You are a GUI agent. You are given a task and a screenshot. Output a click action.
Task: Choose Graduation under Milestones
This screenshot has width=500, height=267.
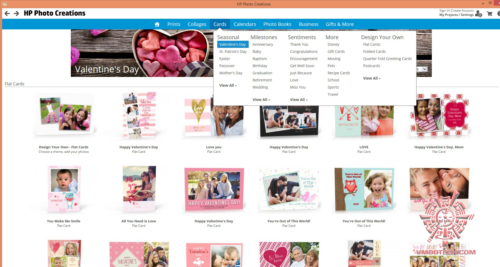[262, 73]
